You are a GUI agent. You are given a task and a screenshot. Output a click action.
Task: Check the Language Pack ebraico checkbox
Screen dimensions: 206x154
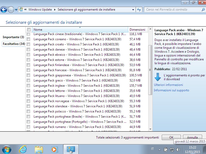click(28, 55)
